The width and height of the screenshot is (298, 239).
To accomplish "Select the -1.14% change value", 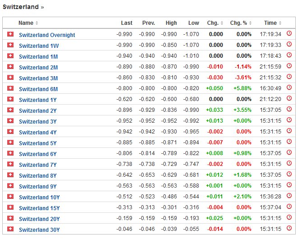I will tap(243, 67).
